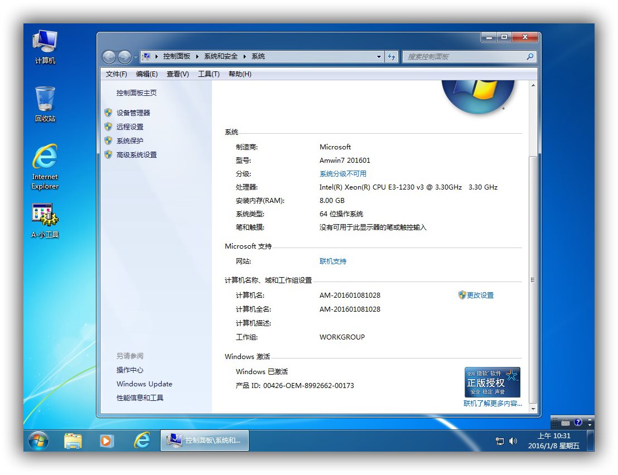This screenshot has width=618, height=475.
Task: Open the volume speaker tray icon
Action: point(513,441)
